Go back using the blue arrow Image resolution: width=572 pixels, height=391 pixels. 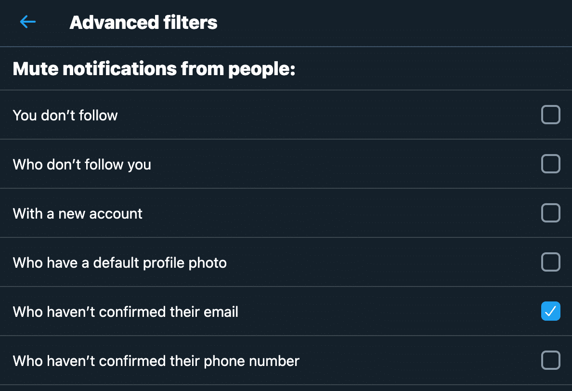tap(28, 22)
